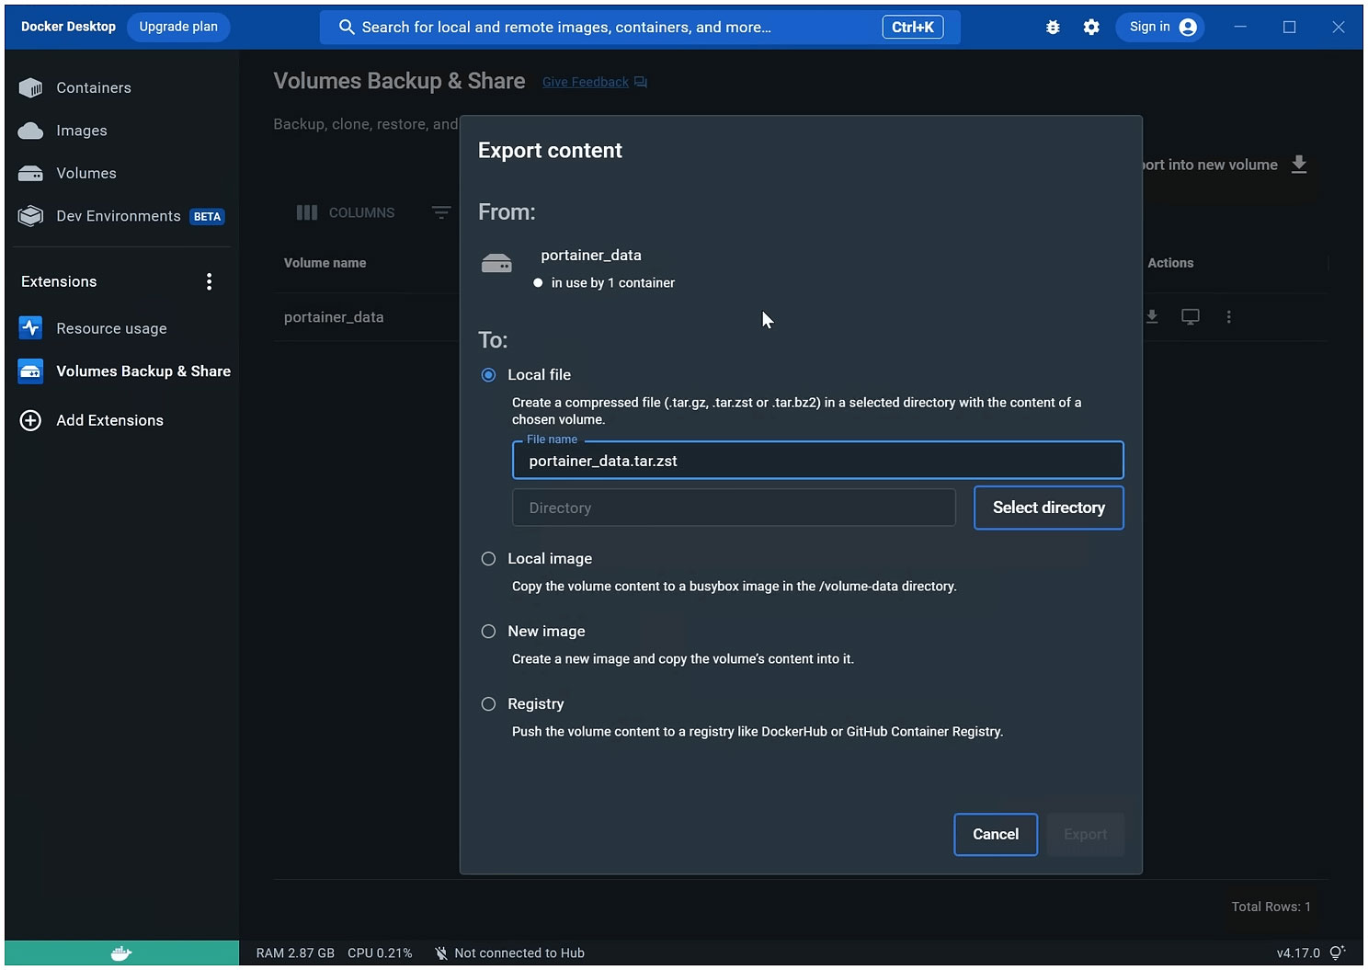
Task: Click the volume drive icon in dialog
Action: (x=496, y=265)
